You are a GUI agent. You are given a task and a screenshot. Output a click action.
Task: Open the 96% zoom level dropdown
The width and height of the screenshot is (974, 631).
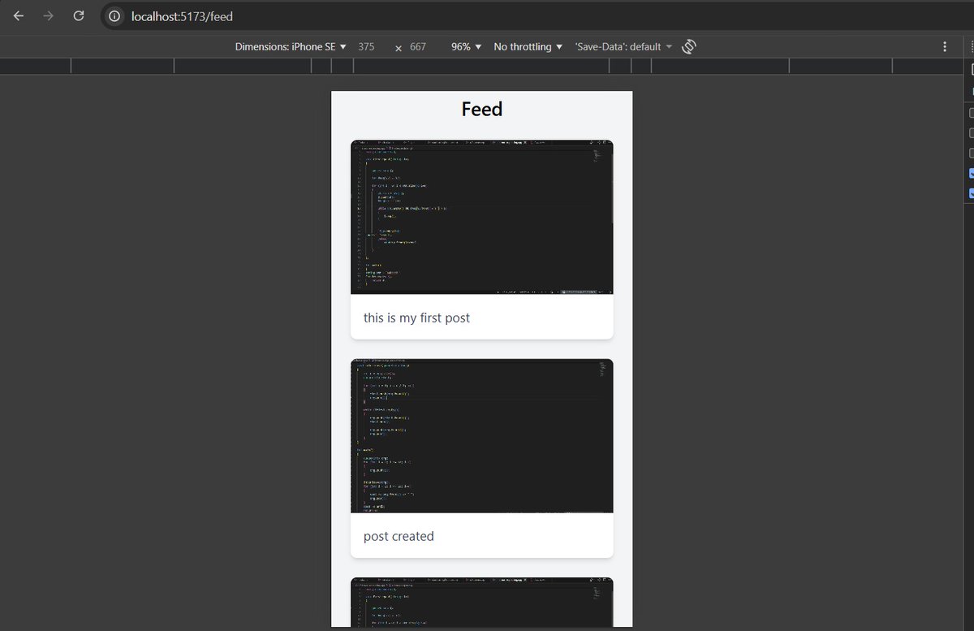click(x=467, y=47)
